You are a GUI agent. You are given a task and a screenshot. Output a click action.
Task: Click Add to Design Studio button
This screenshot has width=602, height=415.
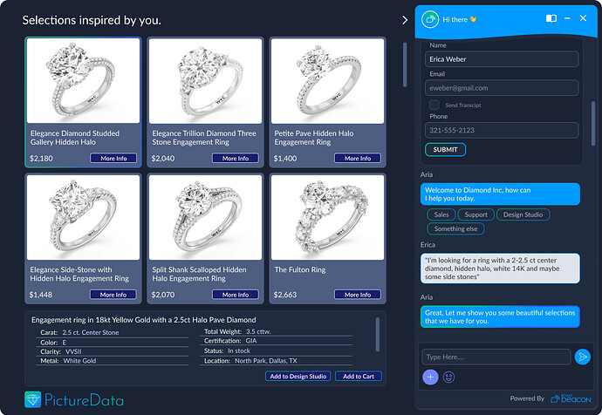(x=298, y=377)
